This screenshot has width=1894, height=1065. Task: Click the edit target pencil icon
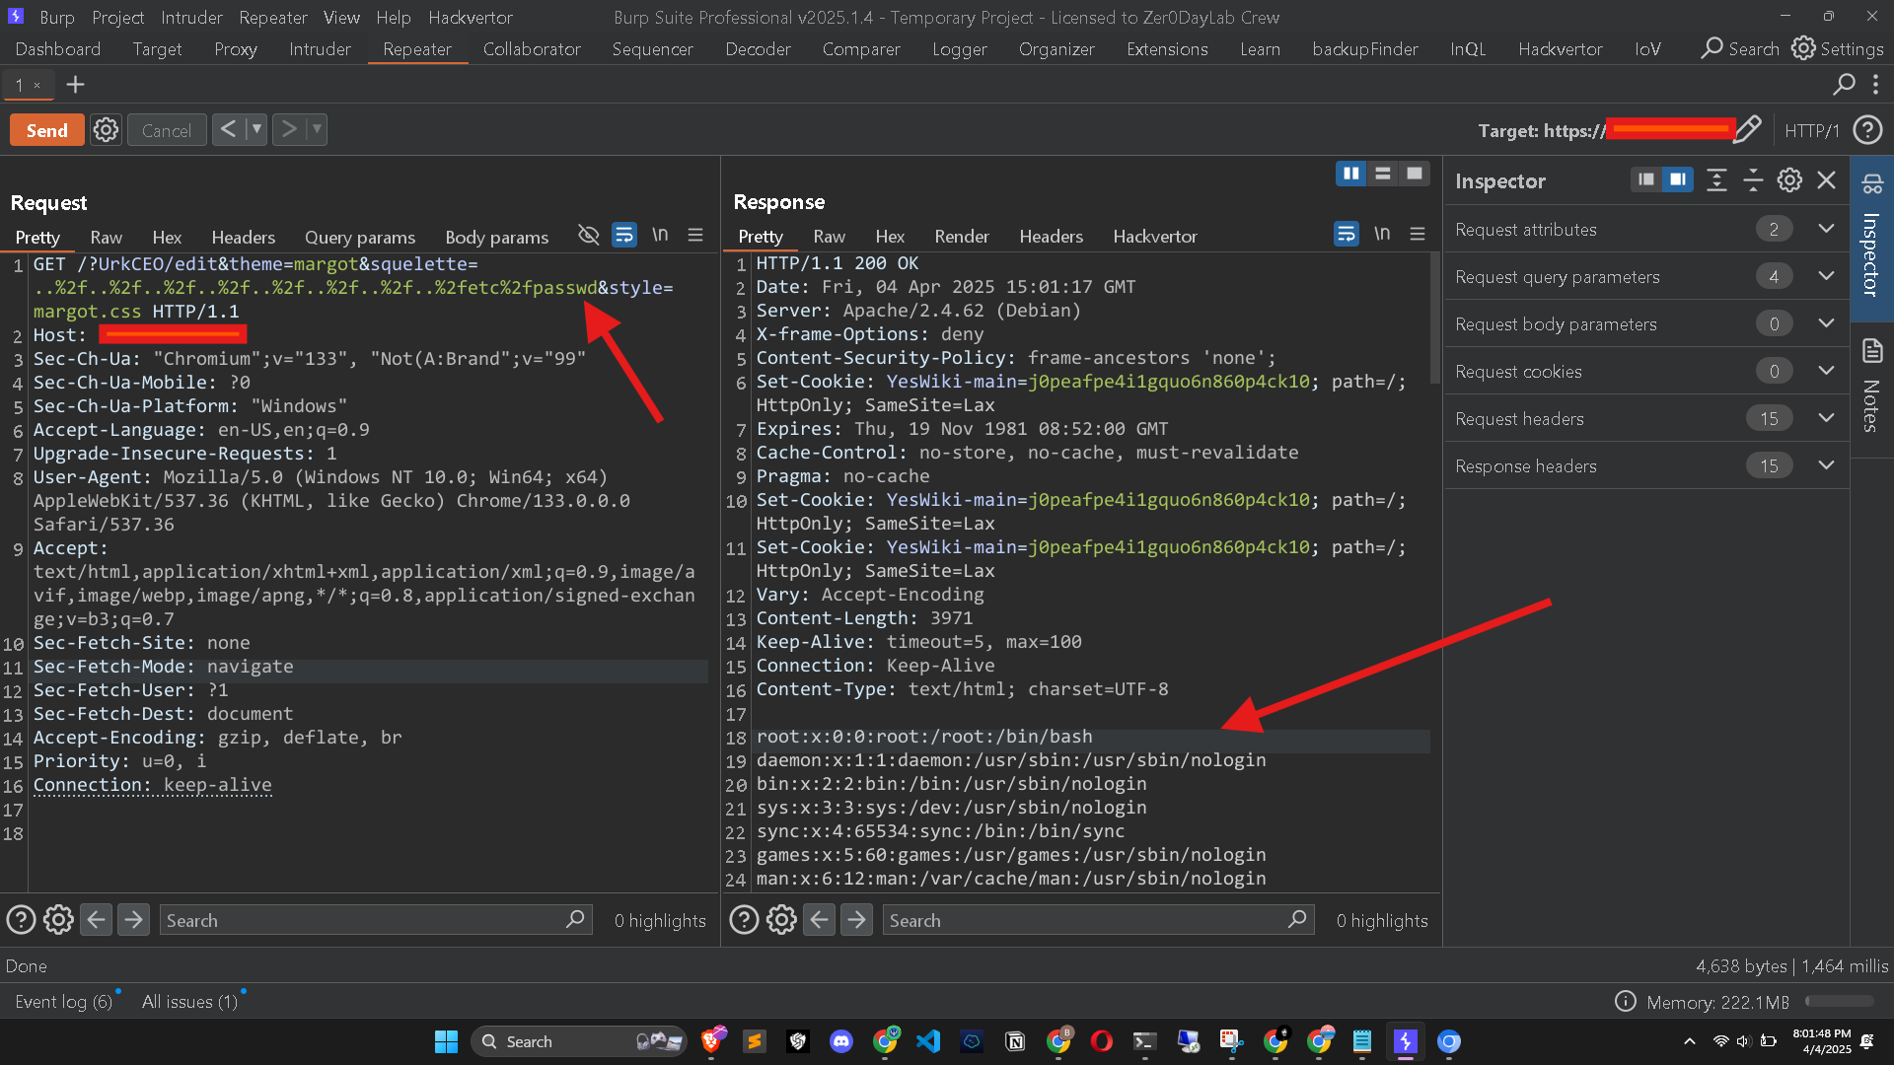pyautogui.click(x=1747, y=129)
